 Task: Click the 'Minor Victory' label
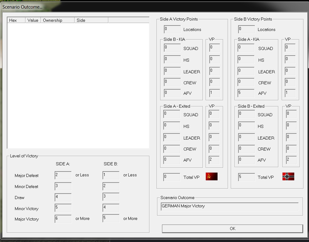tap(27, 209)
